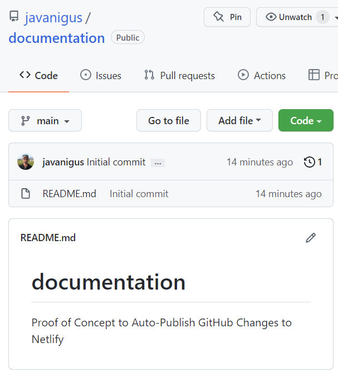Click the watcher count badge showing 1
This screenshot has width=338, height=372.
click(x=322, y=17)
